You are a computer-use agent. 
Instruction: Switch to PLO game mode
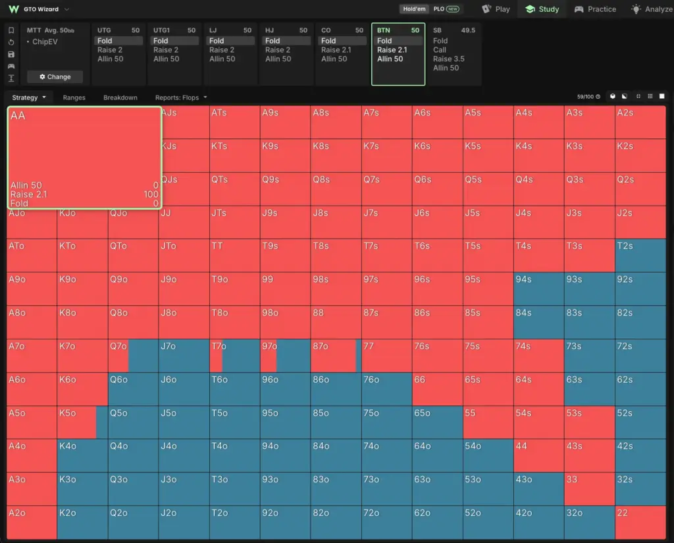pyautogui.click(x=446, y=9)
